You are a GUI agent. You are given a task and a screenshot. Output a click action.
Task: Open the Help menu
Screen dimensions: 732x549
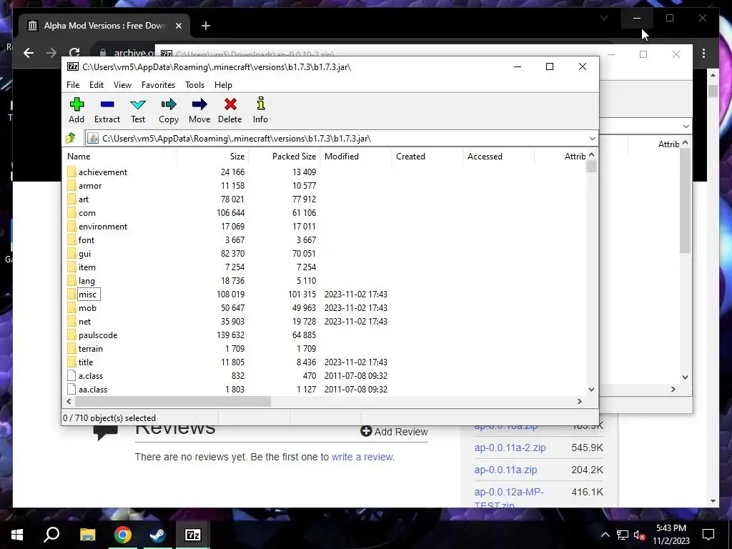(x=223, y=85)
